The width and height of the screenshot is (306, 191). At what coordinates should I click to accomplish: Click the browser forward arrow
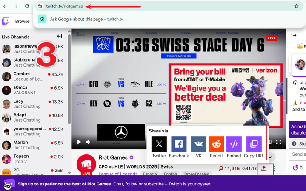[16, 6]
